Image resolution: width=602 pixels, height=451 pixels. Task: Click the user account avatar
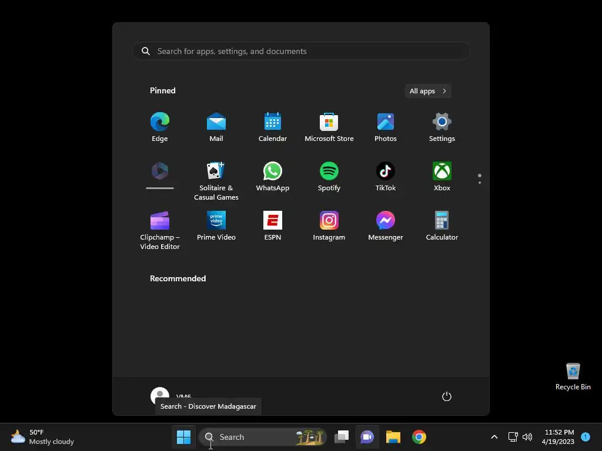pos(160,396)
